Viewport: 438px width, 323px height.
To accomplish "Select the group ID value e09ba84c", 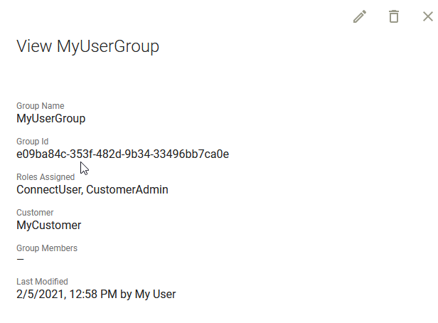I will point(122,154).
